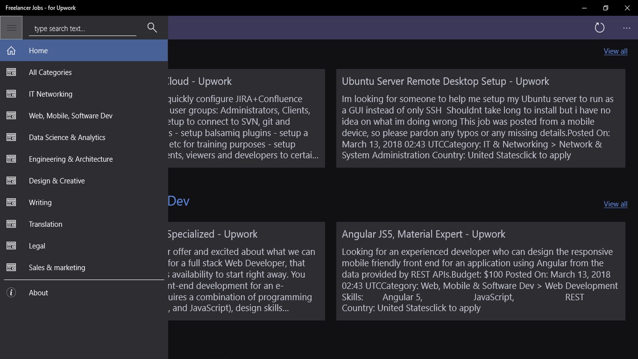Focus the search text field
This screenshot has width=638, height=359.
(x=83, y=29)
